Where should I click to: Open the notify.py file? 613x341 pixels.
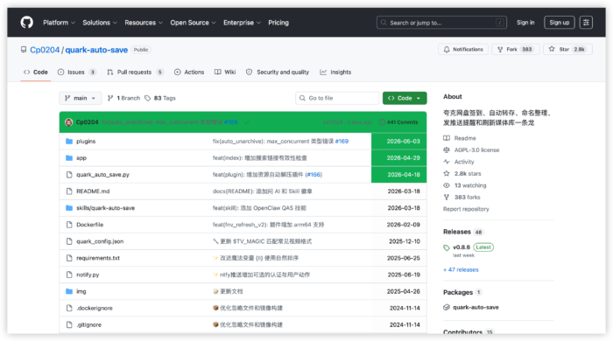tap(88, 275)
